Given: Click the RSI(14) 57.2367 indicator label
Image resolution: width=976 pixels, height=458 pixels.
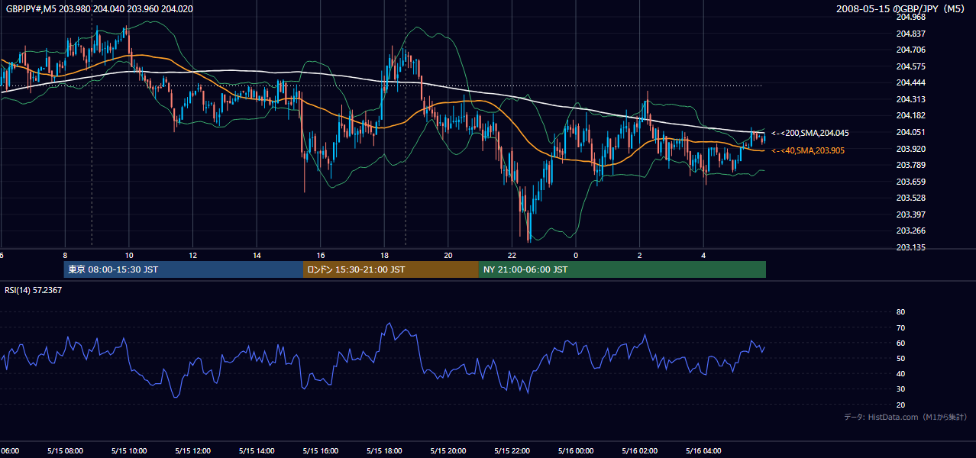Looking at the screenshot, I should (34, 290).
